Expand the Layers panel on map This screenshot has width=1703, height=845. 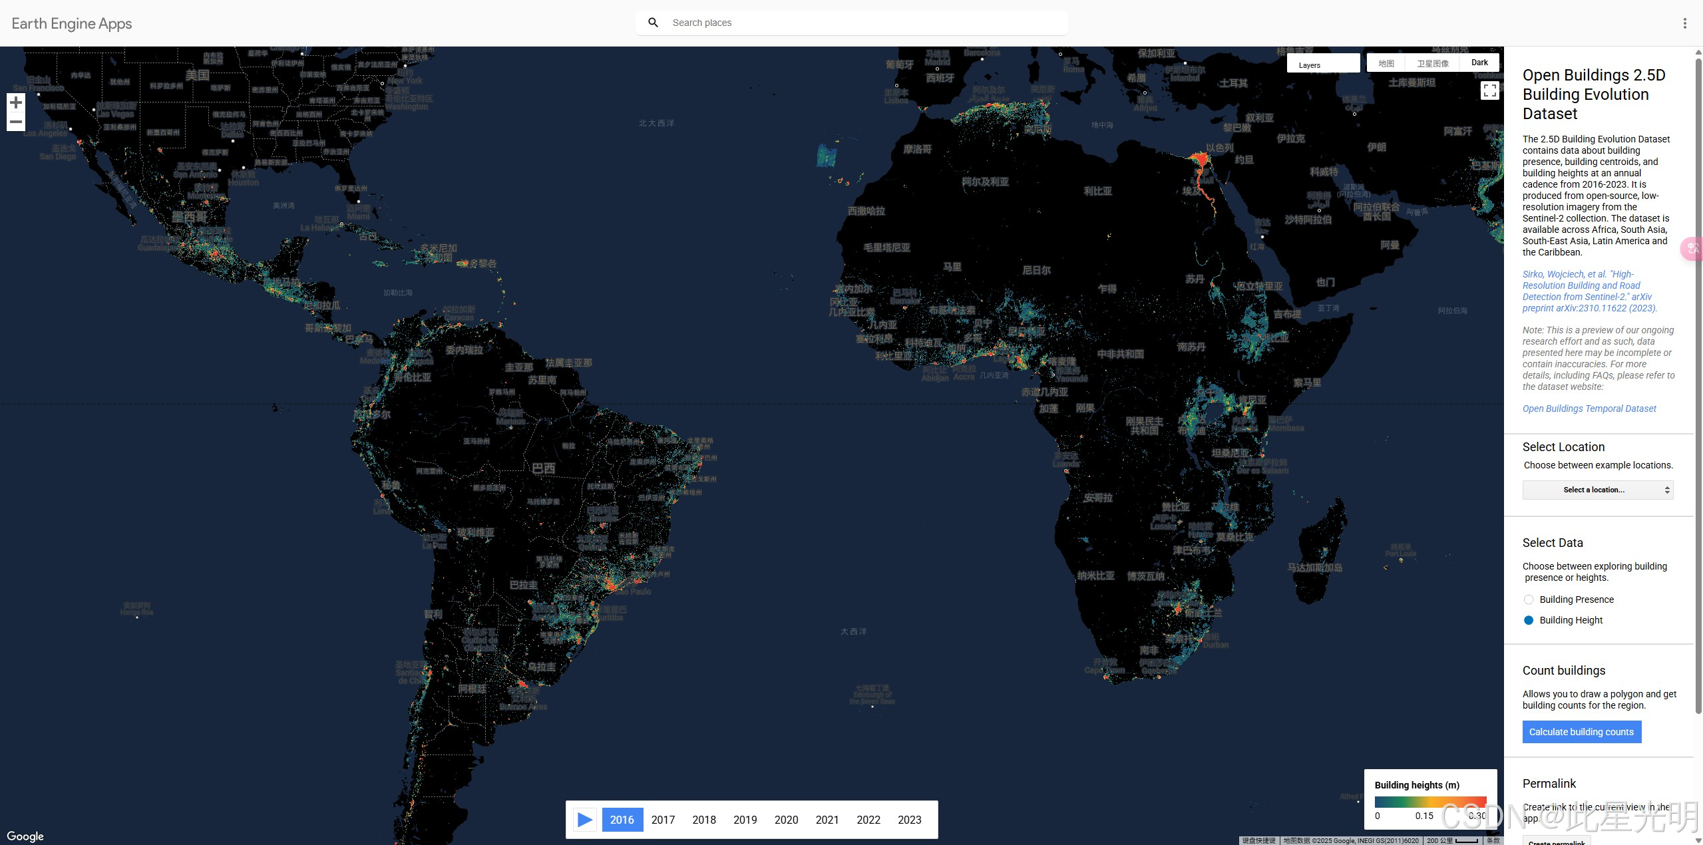(x=1322, y=65)
